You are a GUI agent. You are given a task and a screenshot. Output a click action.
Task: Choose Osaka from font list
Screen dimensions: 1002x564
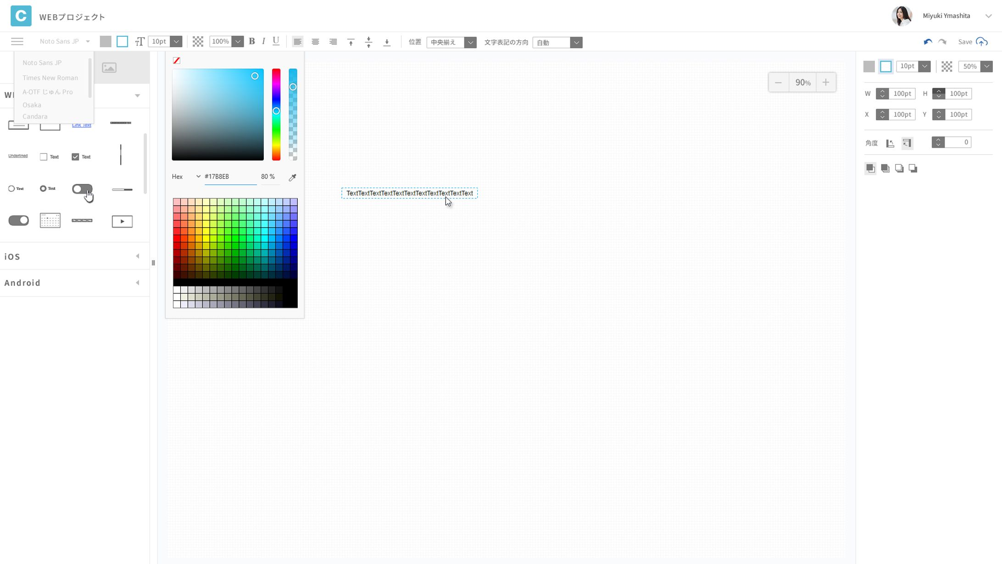click(x=32, y=105)
